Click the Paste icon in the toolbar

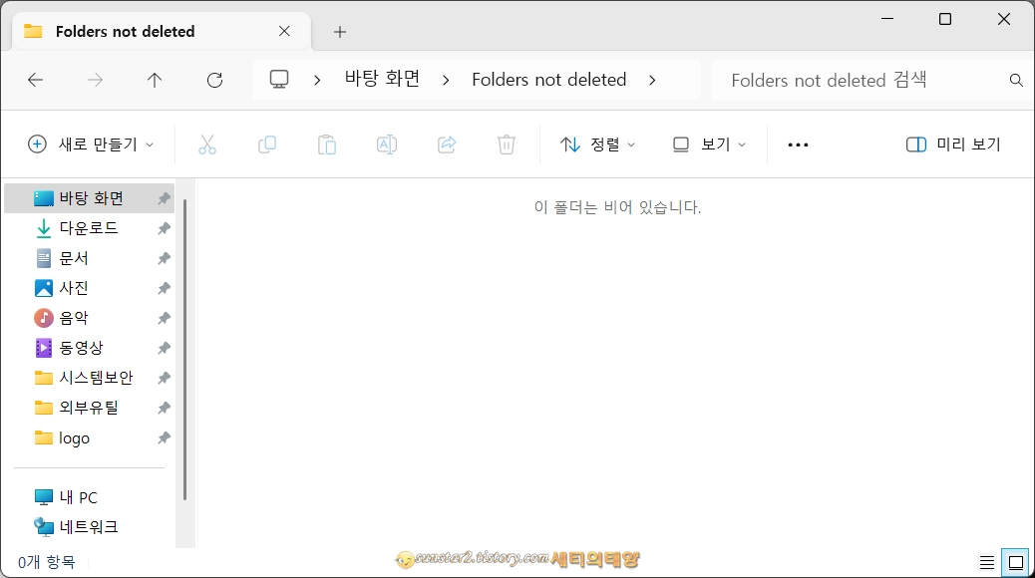point(327,144)
